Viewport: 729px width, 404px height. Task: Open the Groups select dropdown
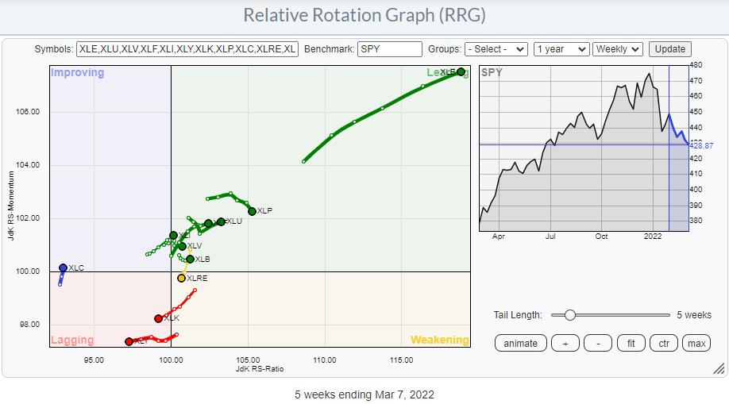tap(496, 49)
